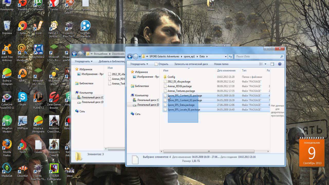Click the calendar gadget showing 9 Сентябрь 2013

(312, 153)
